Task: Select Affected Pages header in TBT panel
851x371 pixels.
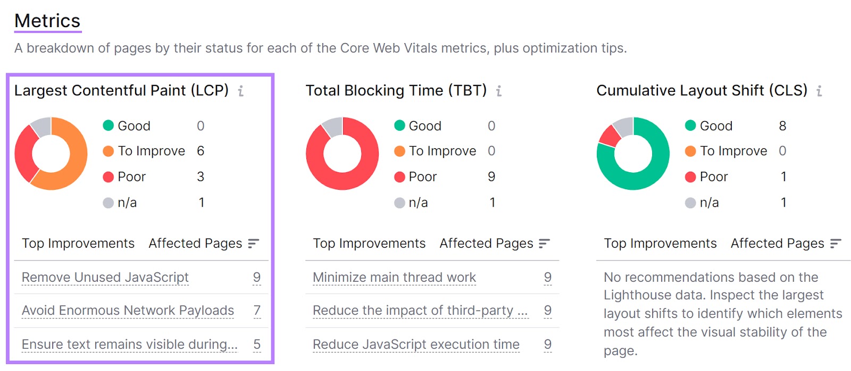Action: [486, 243]
